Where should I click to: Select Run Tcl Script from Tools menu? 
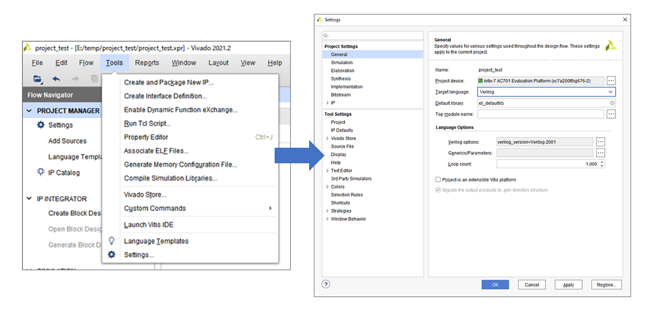(x=147, y=124)
